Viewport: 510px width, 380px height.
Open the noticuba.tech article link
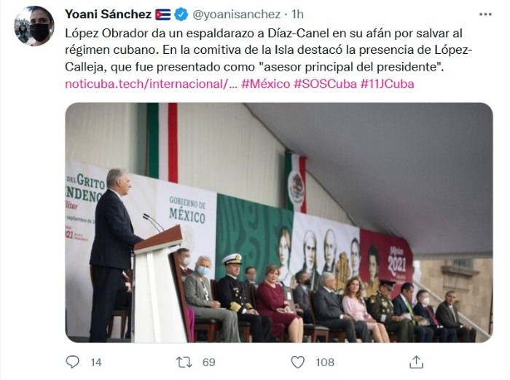[x=150, y=84]
